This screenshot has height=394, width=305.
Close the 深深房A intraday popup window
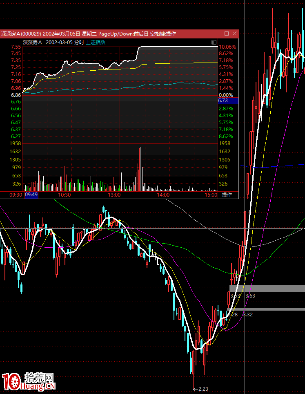234,34
